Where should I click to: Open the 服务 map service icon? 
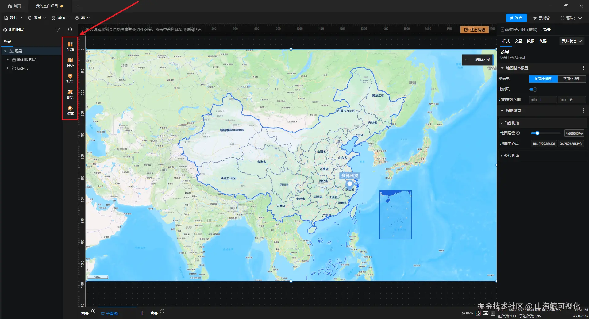coord(70,62)
